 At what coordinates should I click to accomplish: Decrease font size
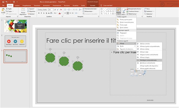(58, 10)
